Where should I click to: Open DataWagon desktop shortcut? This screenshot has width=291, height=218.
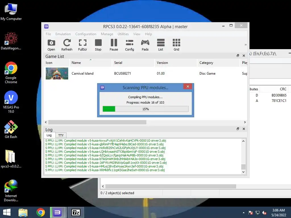click(x=11, y=41)
